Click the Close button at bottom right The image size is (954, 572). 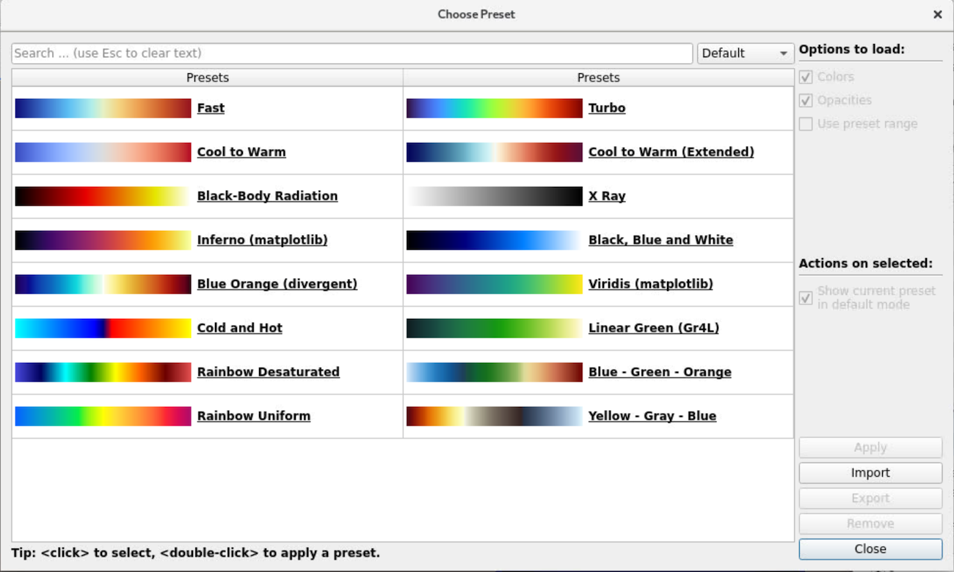(870, 549)
